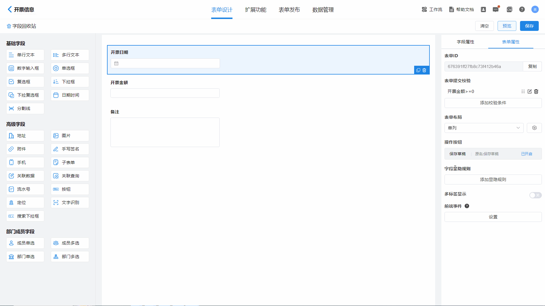This screenshot has height=306, width=545.
Task: Go back using the arrow beside 开票信息
Action: pos(10,9)
